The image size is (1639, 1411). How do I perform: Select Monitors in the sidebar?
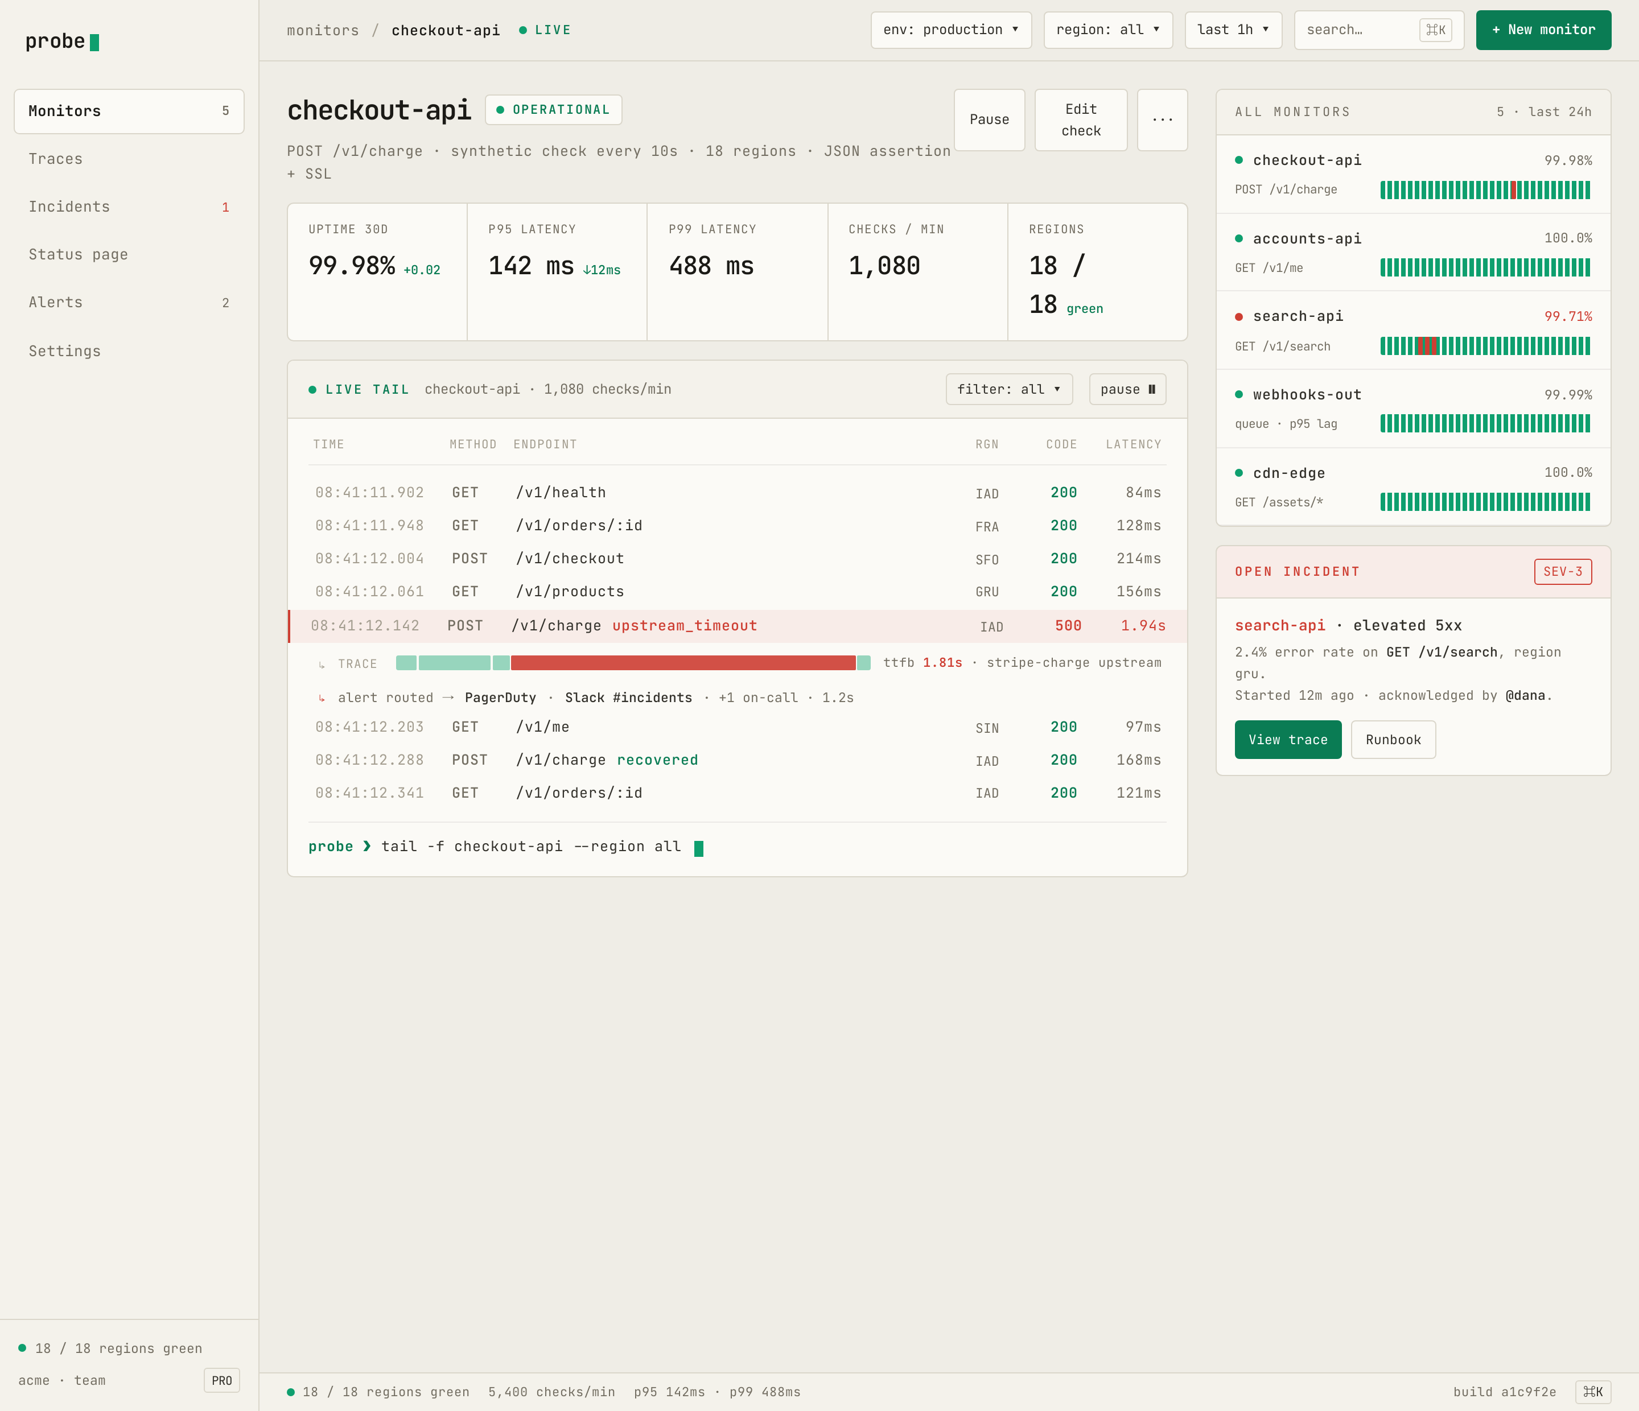pos(129,112)
